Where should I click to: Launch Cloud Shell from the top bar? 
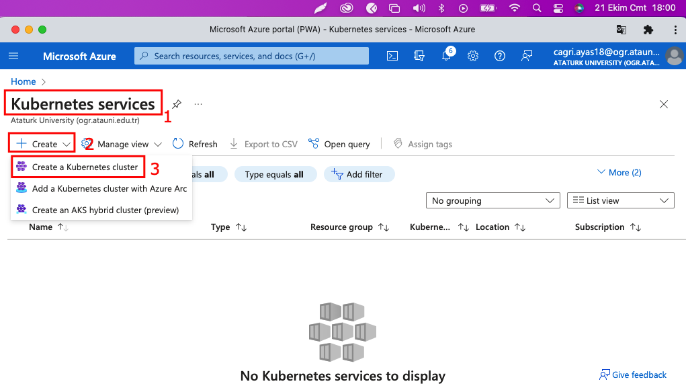pyautogui.click(x=393, y=56)
